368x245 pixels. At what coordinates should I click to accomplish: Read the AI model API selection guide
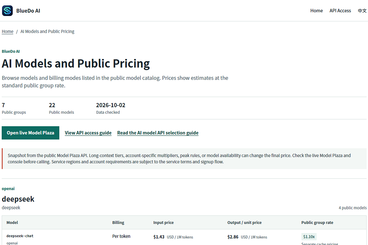click(158, 133)
